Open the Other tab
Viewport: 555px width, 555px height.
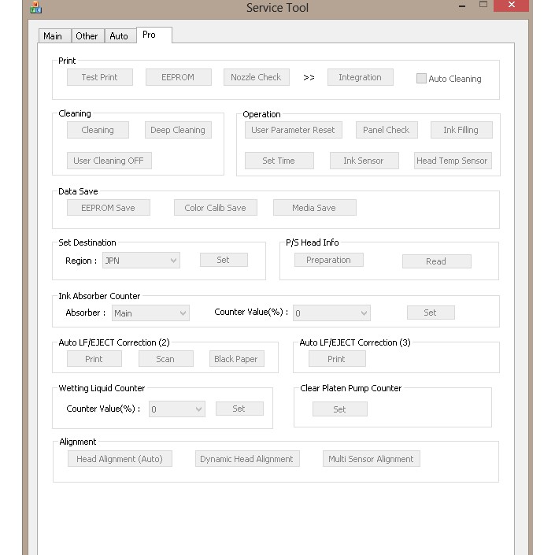click(87, 36)
